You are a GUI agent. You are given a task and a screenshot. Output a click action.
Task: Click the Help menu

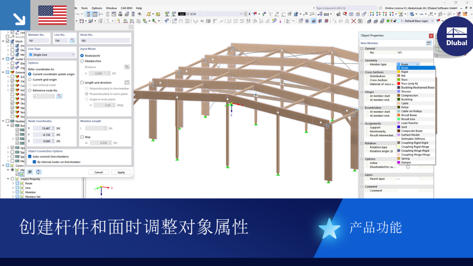tap(139, 8)
